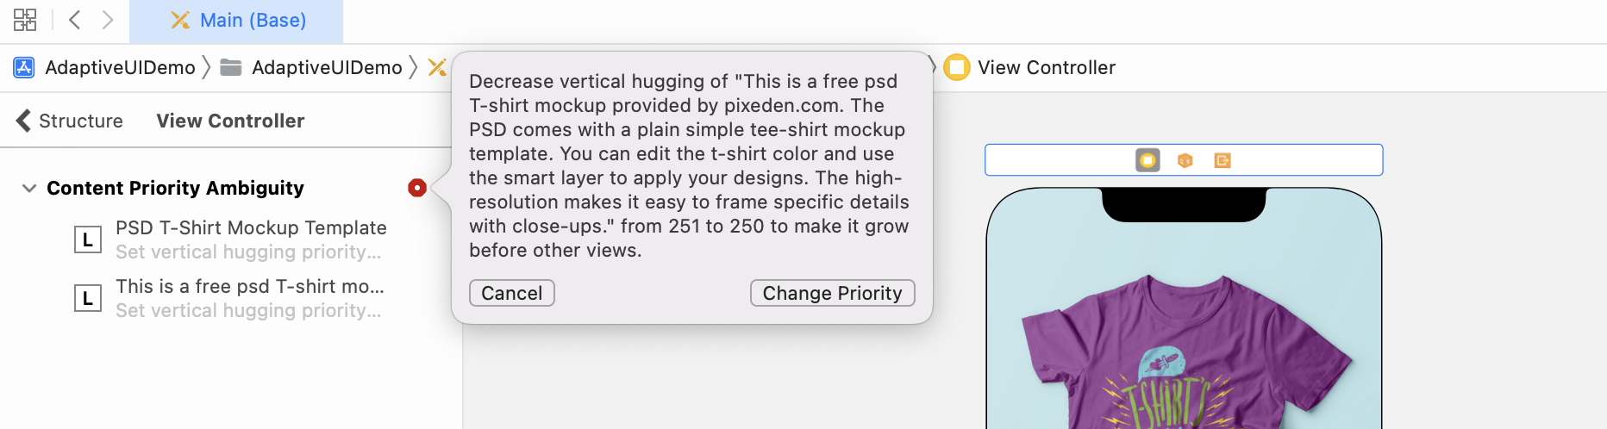Go back with the left arrow
The height and width of the screenshot is (429, 1607).
click(75, 20)
